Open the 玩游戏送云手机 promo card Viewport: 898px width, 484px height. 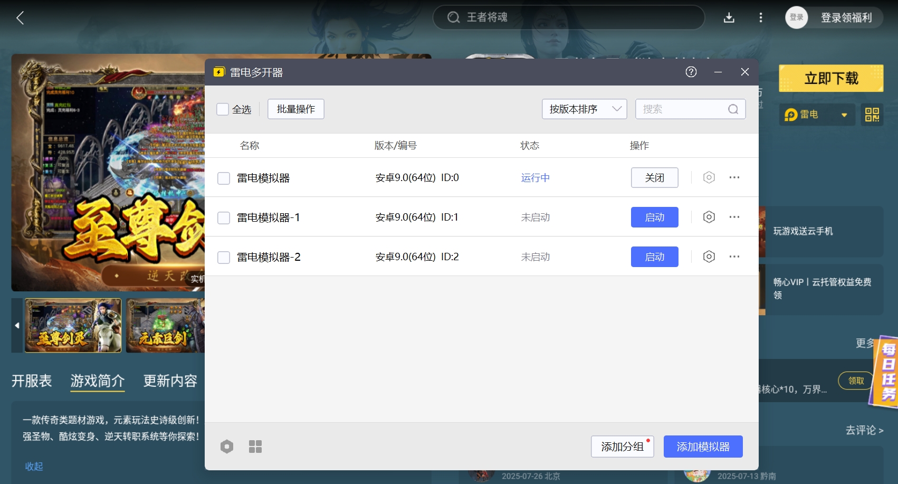click(821, 231)
